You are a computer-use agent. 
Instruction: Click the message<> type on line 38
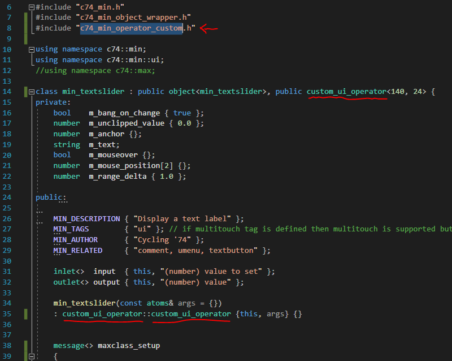(x=73, y=346)
